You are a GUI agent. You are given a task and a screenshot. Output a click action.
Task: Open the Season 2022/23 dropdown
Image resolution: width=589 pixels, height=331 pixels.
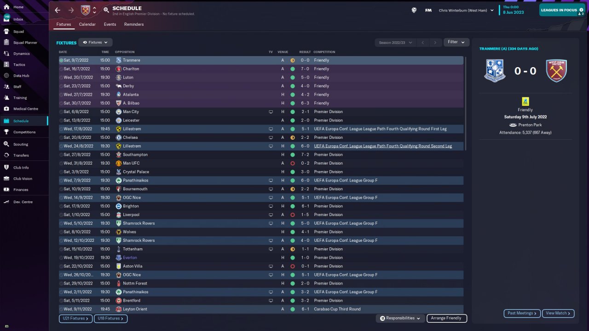point(395,42)
